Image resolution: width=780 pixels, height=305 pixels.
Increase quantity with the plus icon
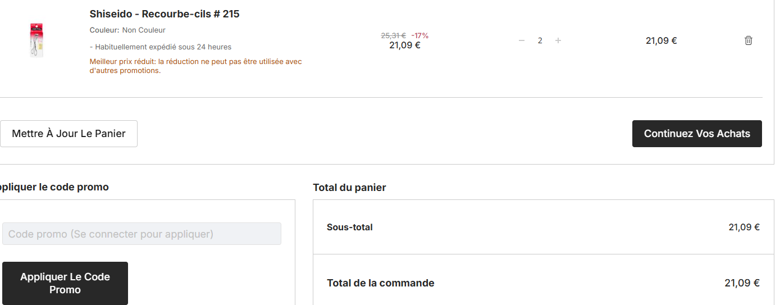pyautogui.click(x=558, y=40)
